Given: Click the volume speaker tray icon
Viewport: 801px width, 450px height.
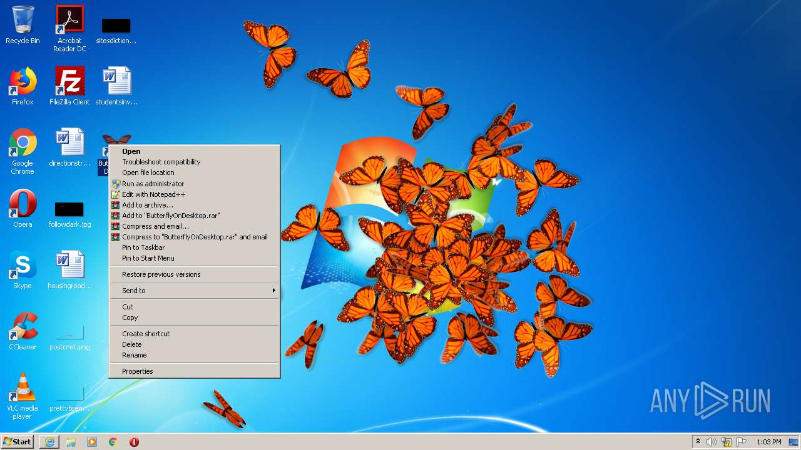Looking at the screenshot, I should (x=712, y=442).
